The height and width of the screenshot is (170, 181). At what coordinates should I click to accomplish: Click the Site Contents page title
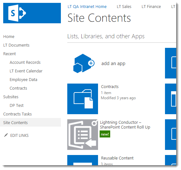click(99, 18)
